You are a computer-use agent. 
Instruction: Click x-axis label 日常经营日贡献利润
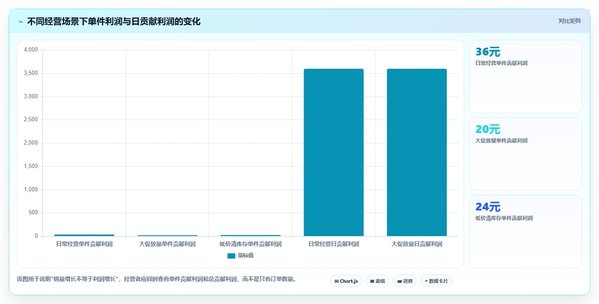pos(334,244)
